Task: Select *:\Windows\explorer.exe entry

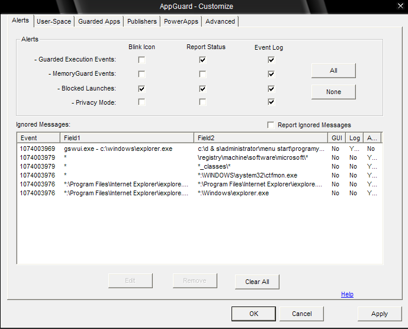Action: tap(233, 193)
